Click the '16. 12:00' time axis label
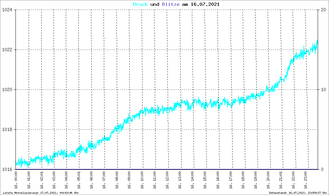Viewport: 329px width, 195px height. (x=167, y=180)
